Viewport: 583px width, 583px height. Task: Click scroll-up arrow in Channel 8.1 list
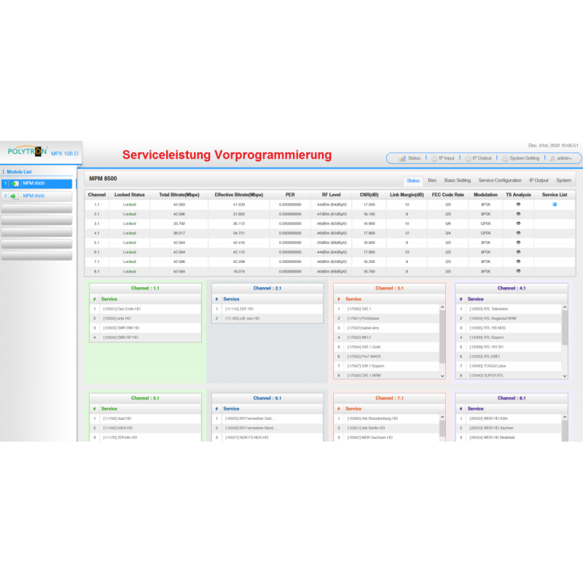[564, 417]
